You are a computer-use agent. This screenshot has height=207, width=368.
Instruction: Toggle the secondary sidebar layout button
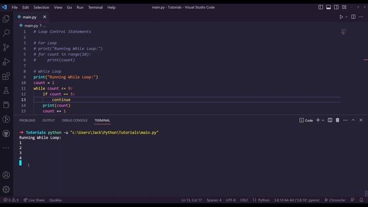(x=336, y=7)
